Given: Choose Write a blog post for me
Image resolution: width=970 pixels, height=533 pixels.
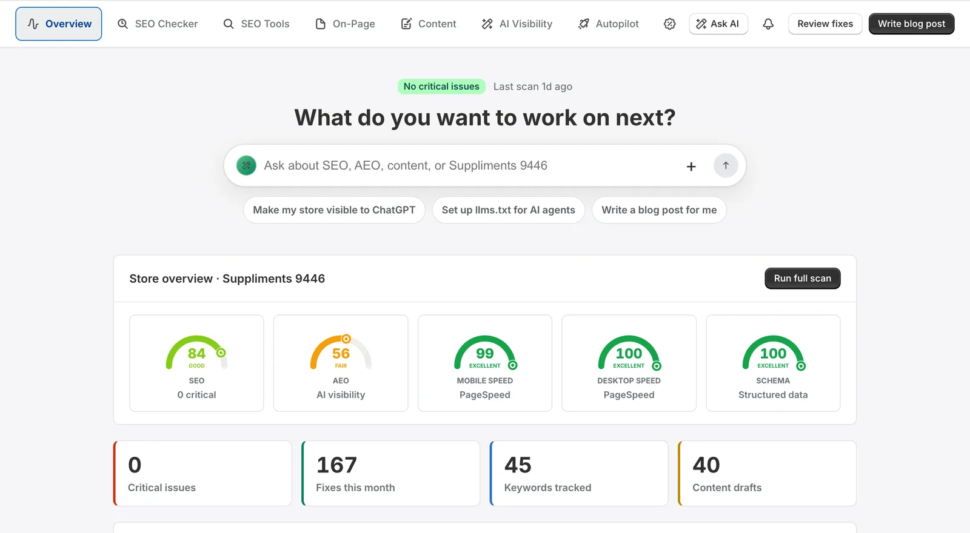Looking at the screenshot, I should tap(659, 210).
